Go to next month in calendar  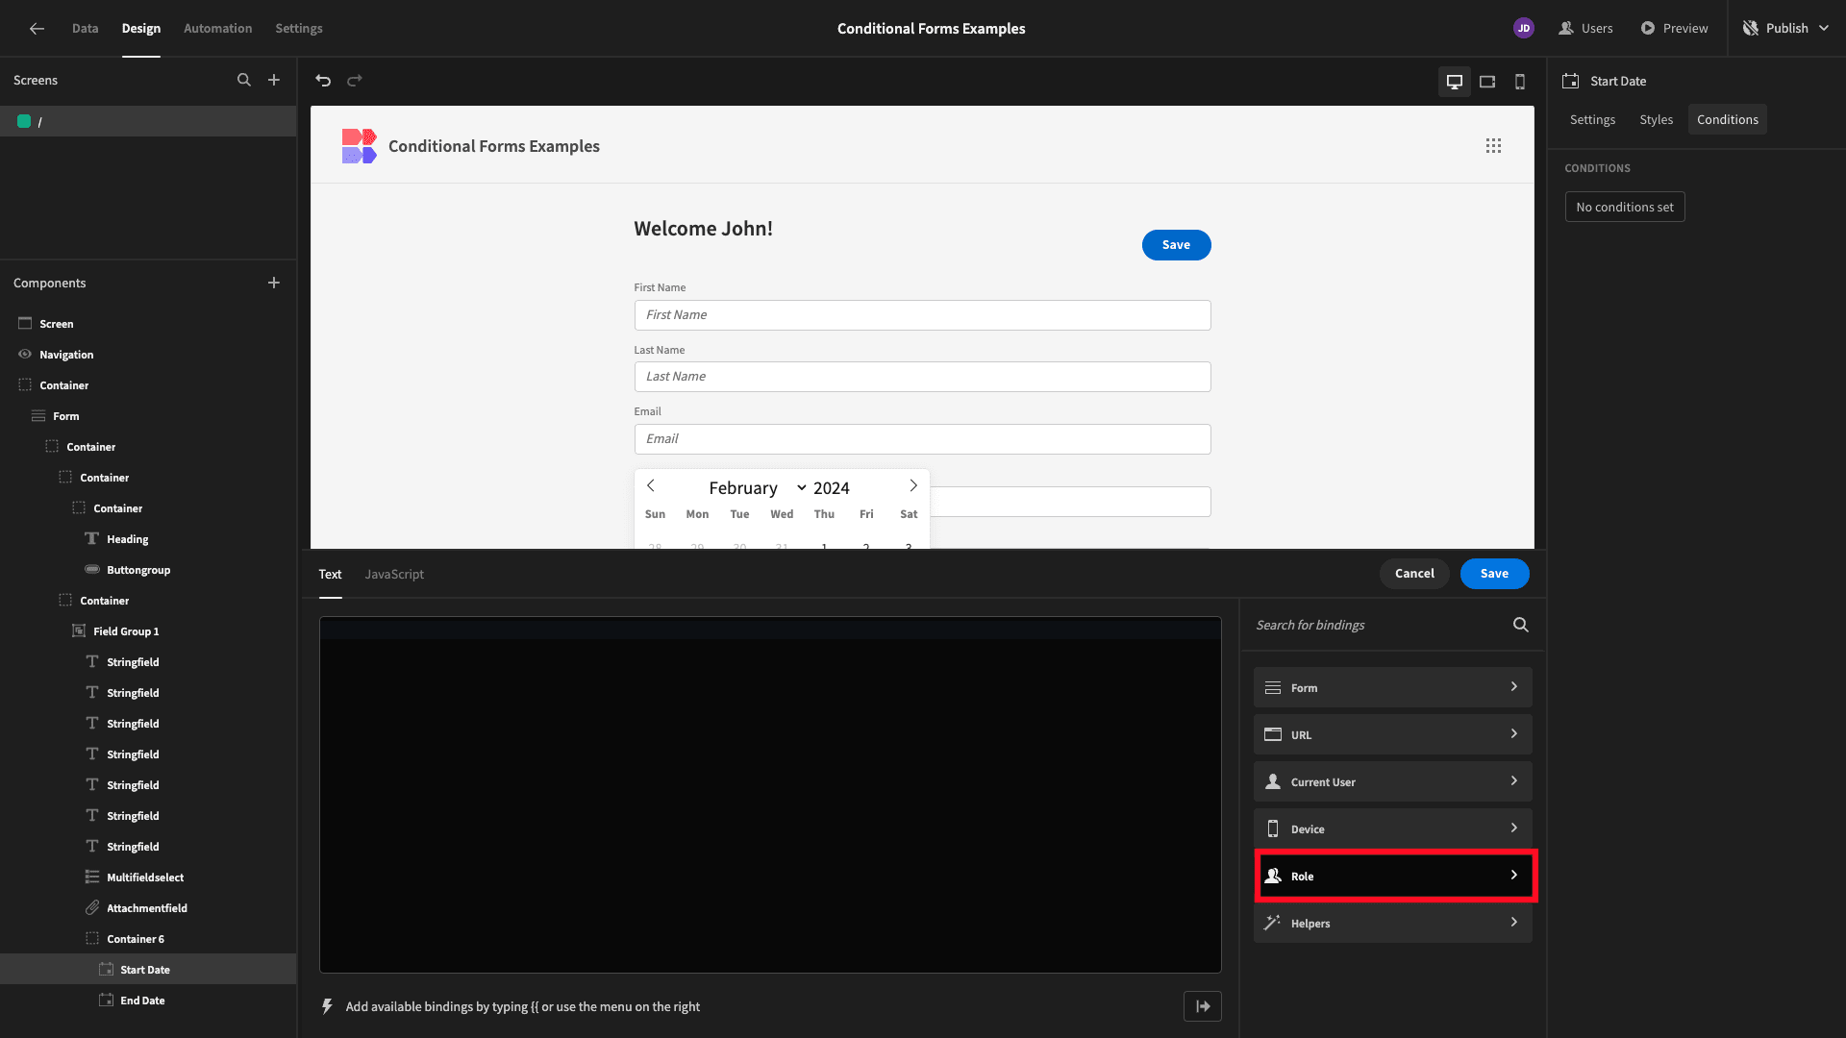pyautogui.click(x=913, y=486)
